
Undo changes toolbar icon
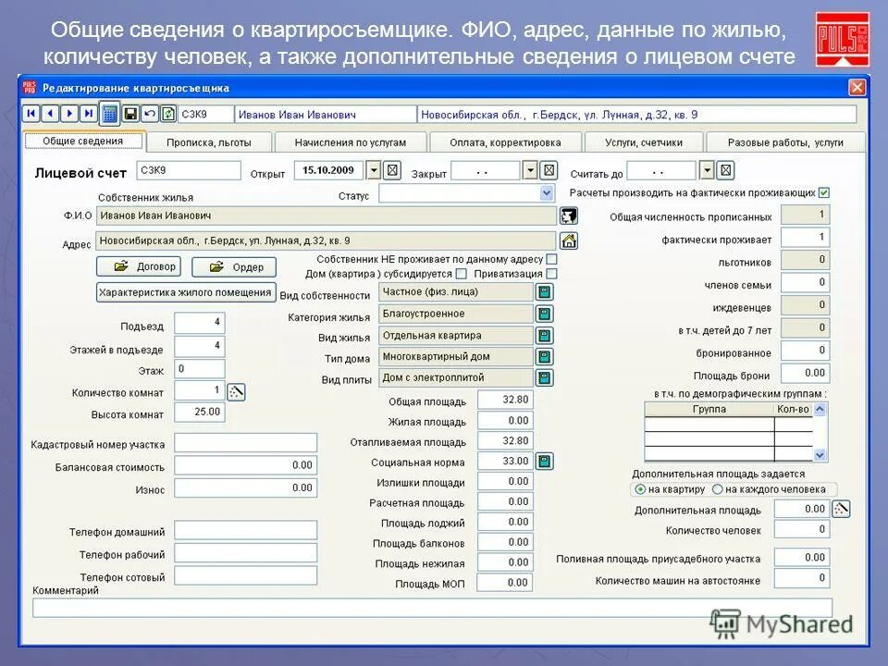tap(150, 114)
